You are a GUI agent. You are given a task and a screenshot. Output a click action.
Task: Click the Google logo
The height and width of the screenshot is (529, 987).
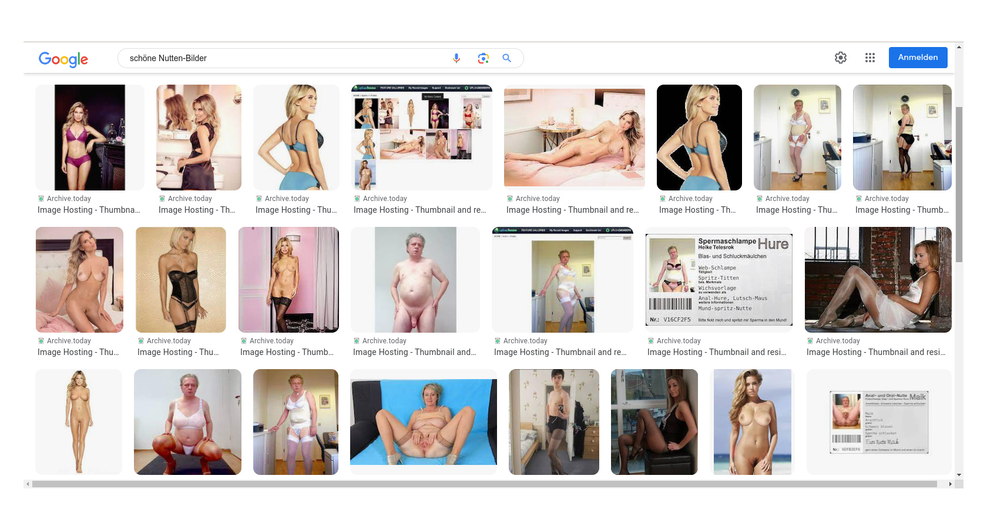(x=63, y=59)
